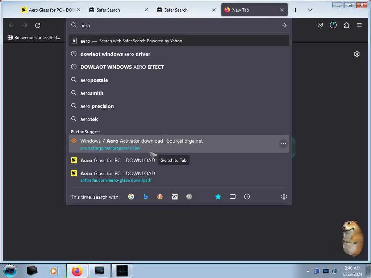Pick the aerosmith suggestion
The width and height of the screenshot is (371, 278).
(x=179, y=93)
